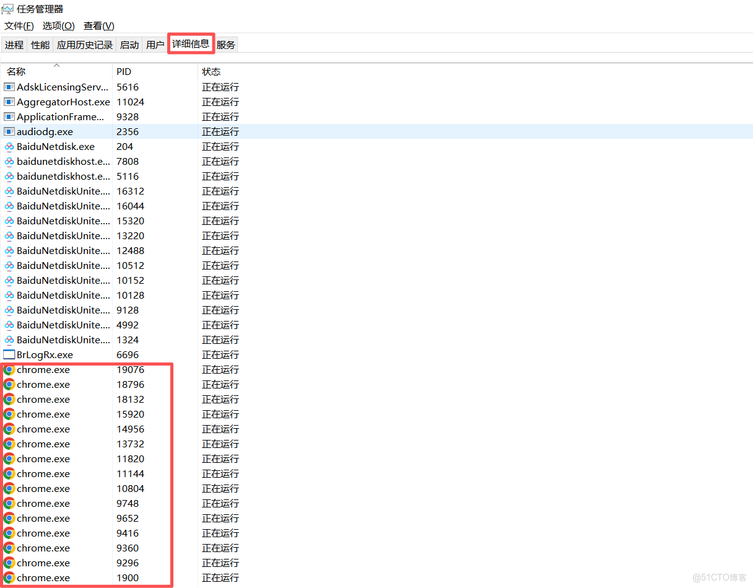
Task: Click icon of BaiduNetdiskUnite PID 16312
Action: coord(9,191)
